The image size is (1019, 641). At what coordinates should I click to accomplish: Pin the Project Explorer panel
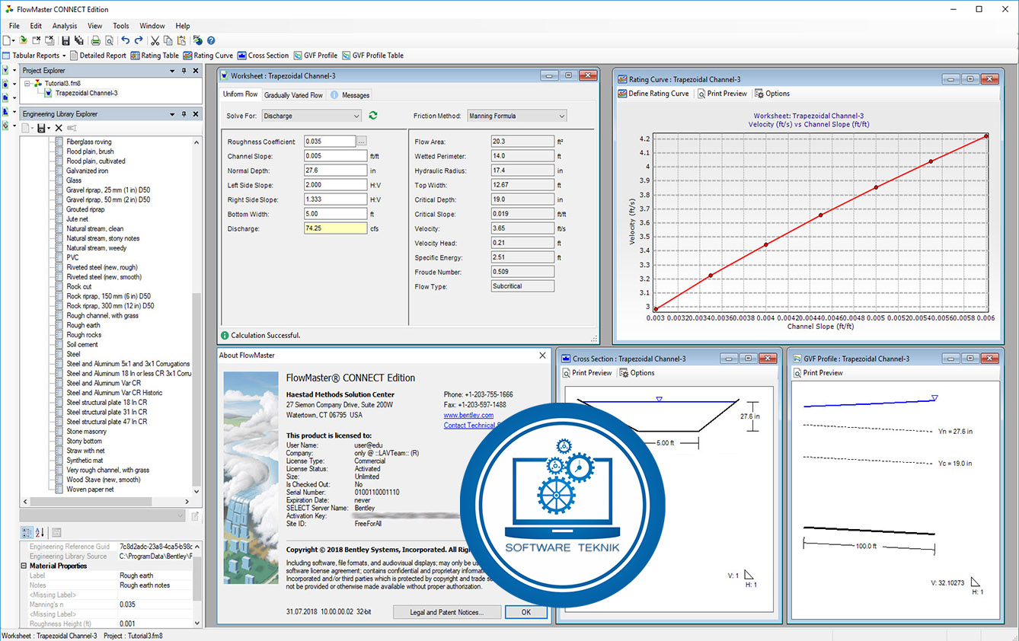(183, 70)
